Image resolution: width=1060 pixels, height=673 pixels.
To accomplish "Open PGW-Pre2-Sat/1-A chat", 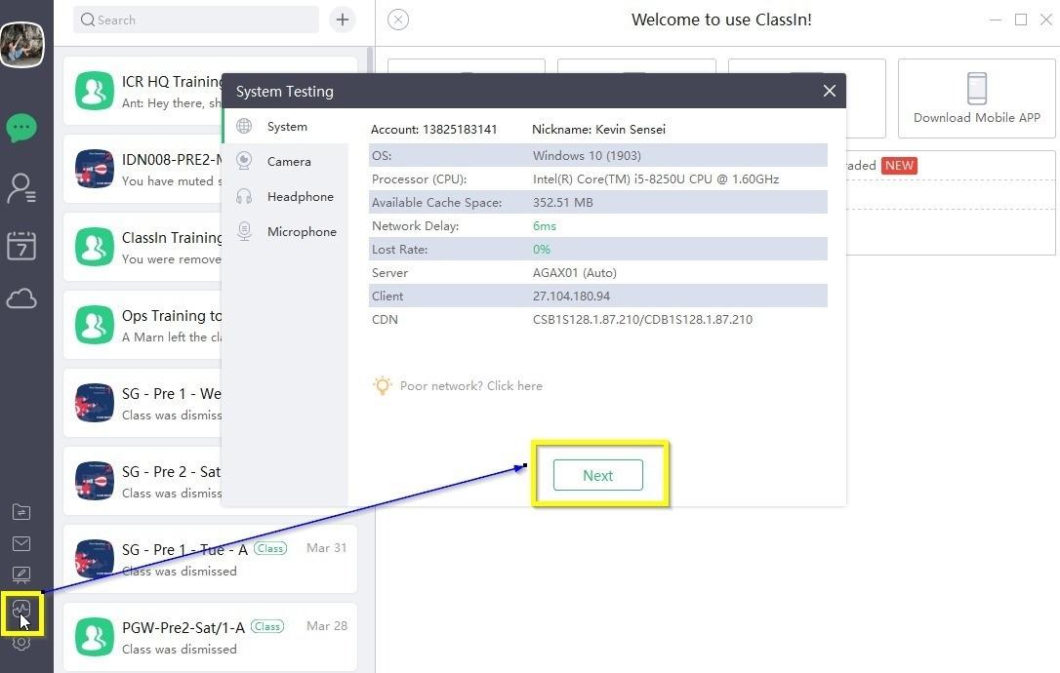I will tap(210, 637).
